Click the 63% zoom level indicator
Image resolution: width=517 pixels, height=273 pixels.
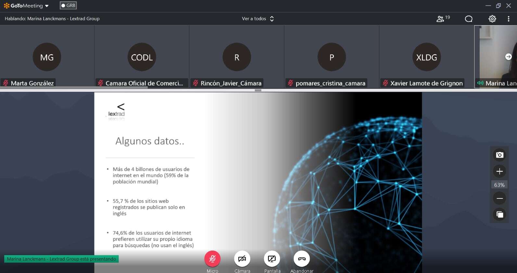[x=499, y=185]
